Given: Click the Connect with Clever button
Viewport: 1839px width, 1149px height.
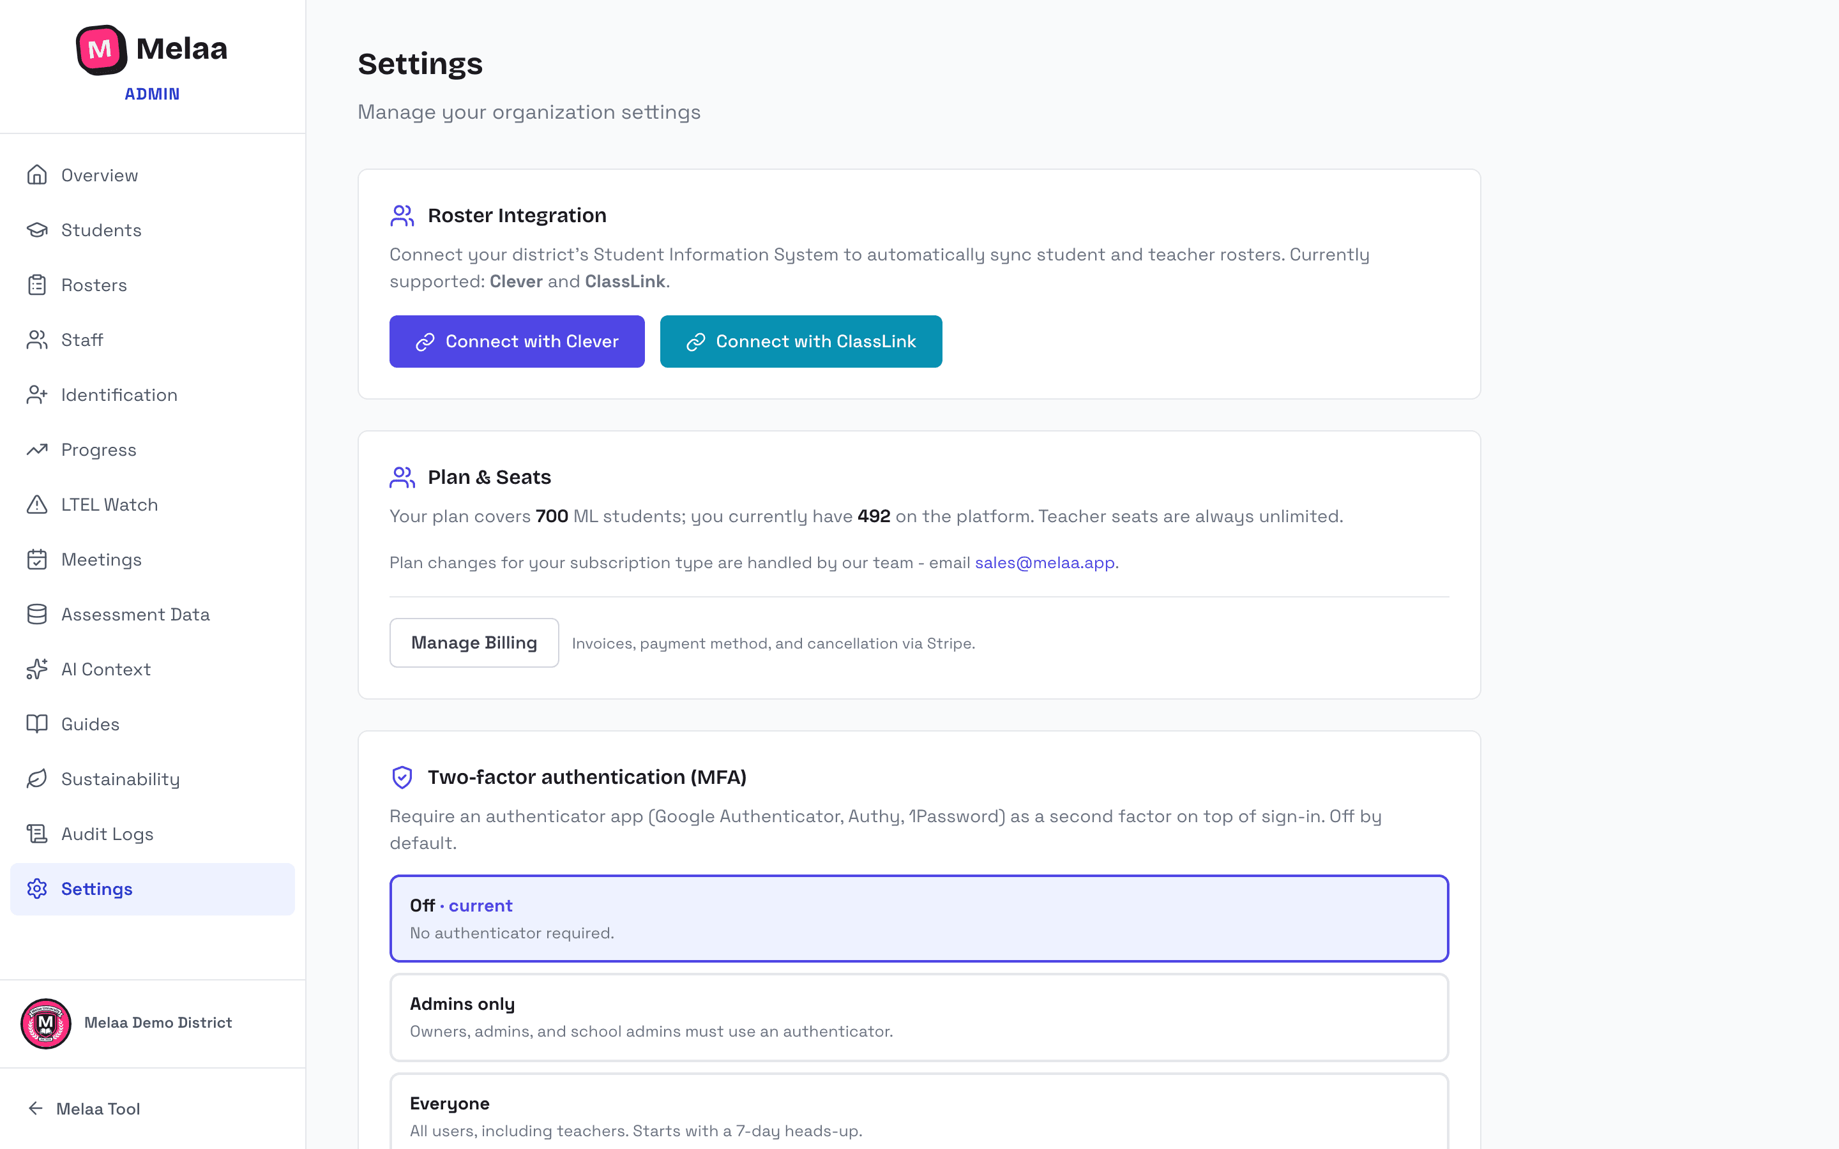Looking at the screenshot, I should pyautogui.click(x=517, y=342).
